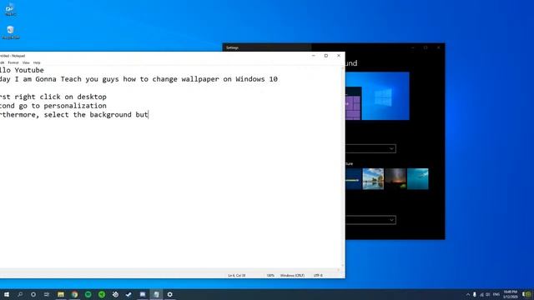
Task: Maximize the Notepad window
Action: (326, 56)
